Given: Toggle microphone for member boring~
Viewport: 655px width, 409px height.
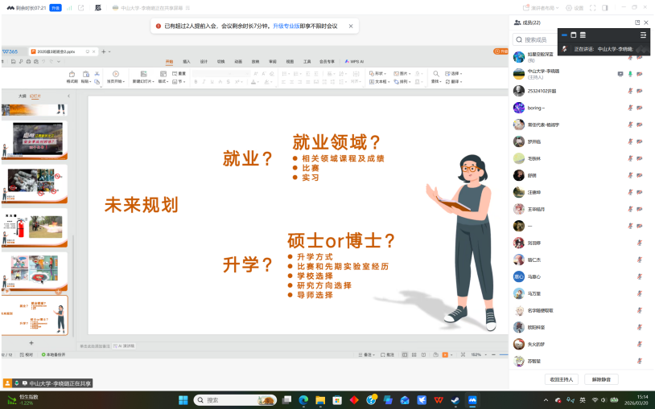Looking at the screenshot, I should pyautogui.click(x=629, y=108).
